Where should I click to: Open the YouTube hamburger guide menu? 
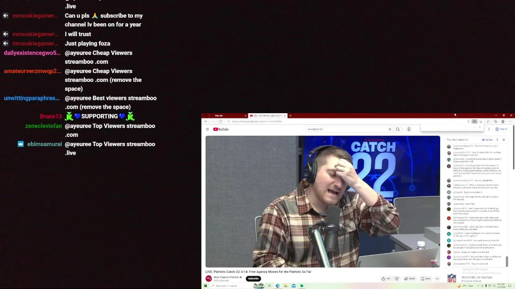point(207,129)
